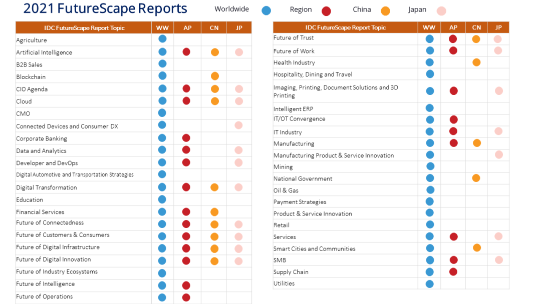Viewport: 541px width, 304px height.
Task: Select the Education topic text
Action: [x=30, y=199]
